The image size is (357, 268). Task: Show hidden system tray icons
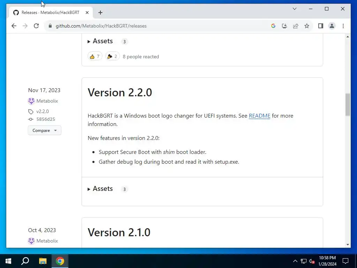[295, 261]
